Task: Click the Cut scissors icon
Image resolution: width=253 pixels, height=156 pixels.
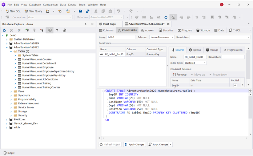Action: [96, 11]
